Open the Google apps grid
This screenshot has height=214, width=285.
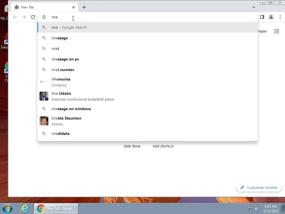tap(277, 31)
